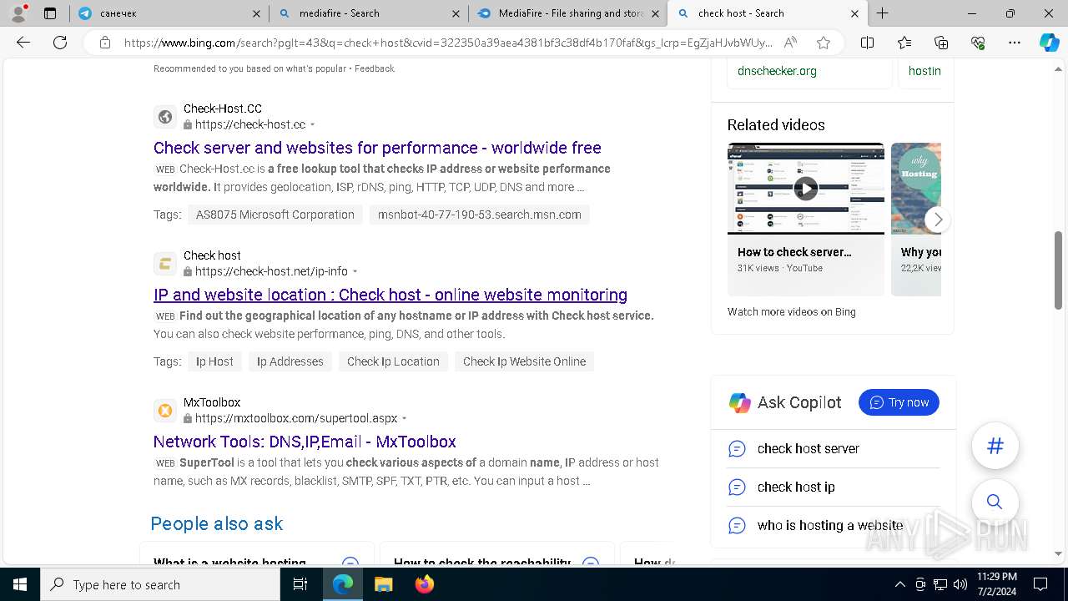Click the 'AS8075 Microsoft Corporation' tag
Screen dimensions: 1068x601
tap(275, 215)
